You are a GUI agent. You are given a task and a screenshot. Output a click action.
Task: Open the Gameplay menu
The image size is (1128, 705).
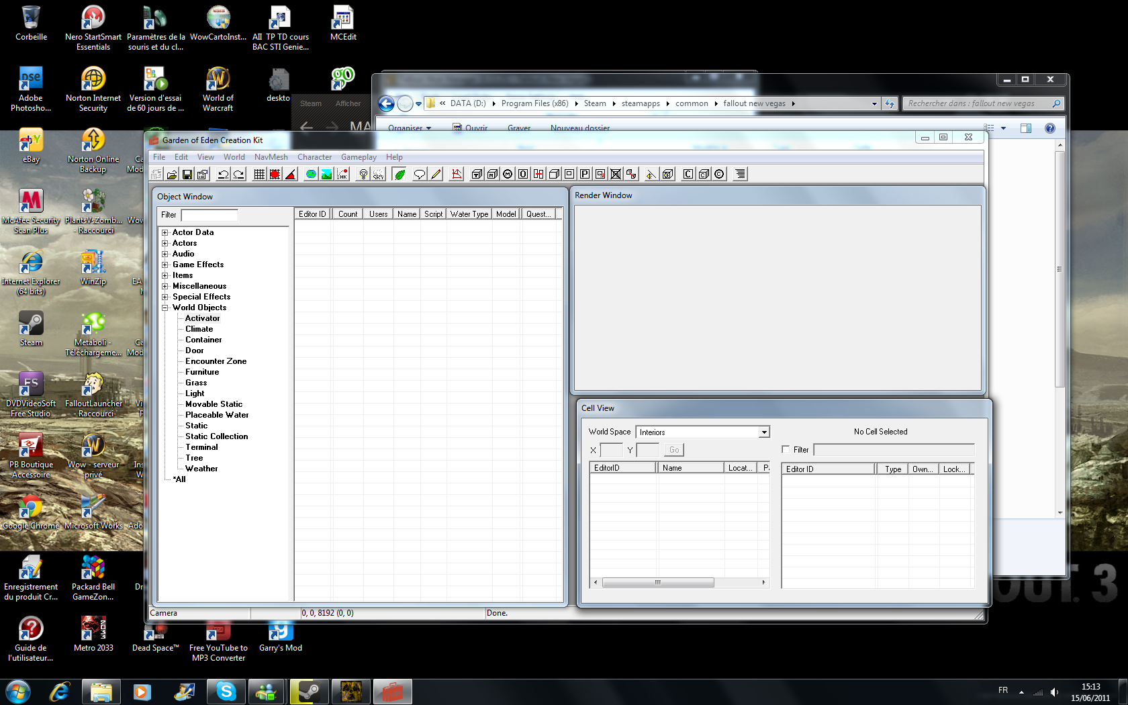click(x=359, y=157)
